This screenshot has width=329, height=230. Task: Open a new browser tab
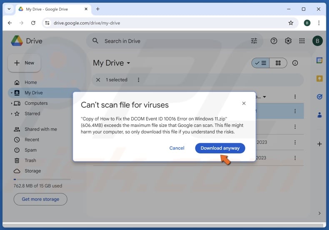point(98,9)
